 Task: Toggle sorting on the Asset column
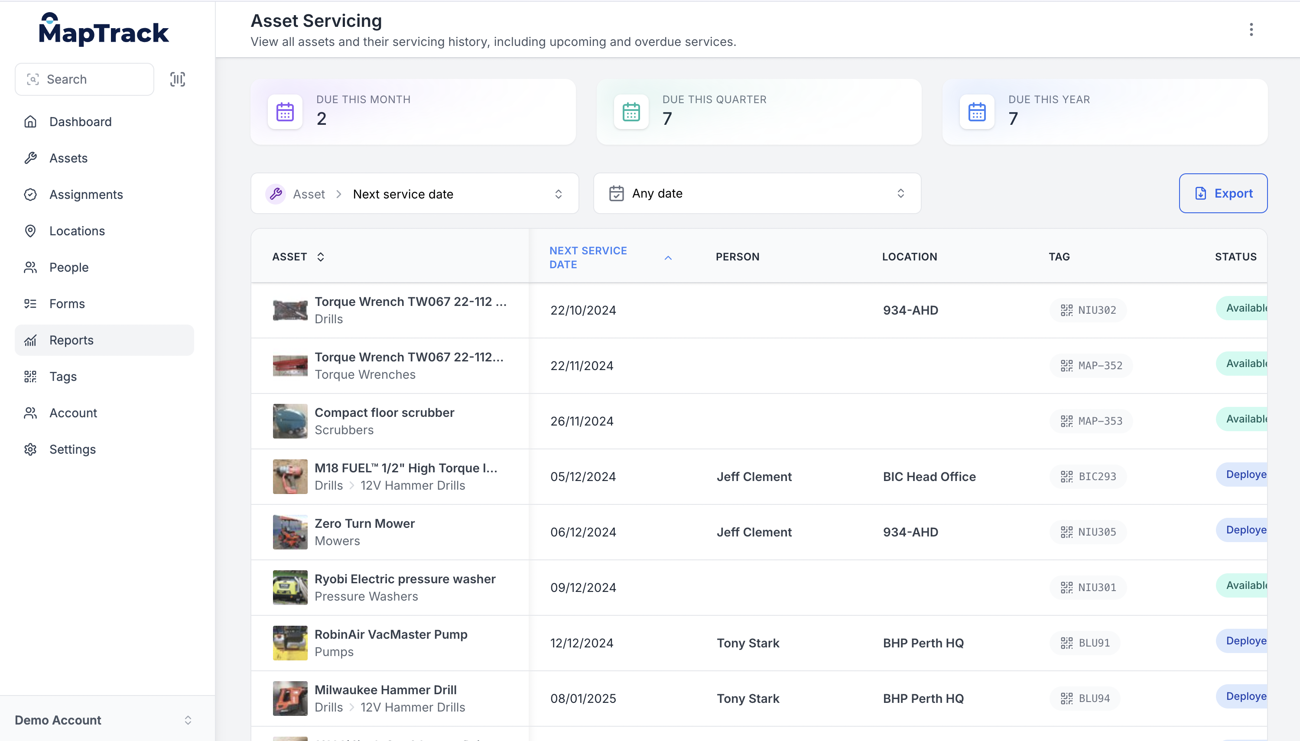(320, 257)
